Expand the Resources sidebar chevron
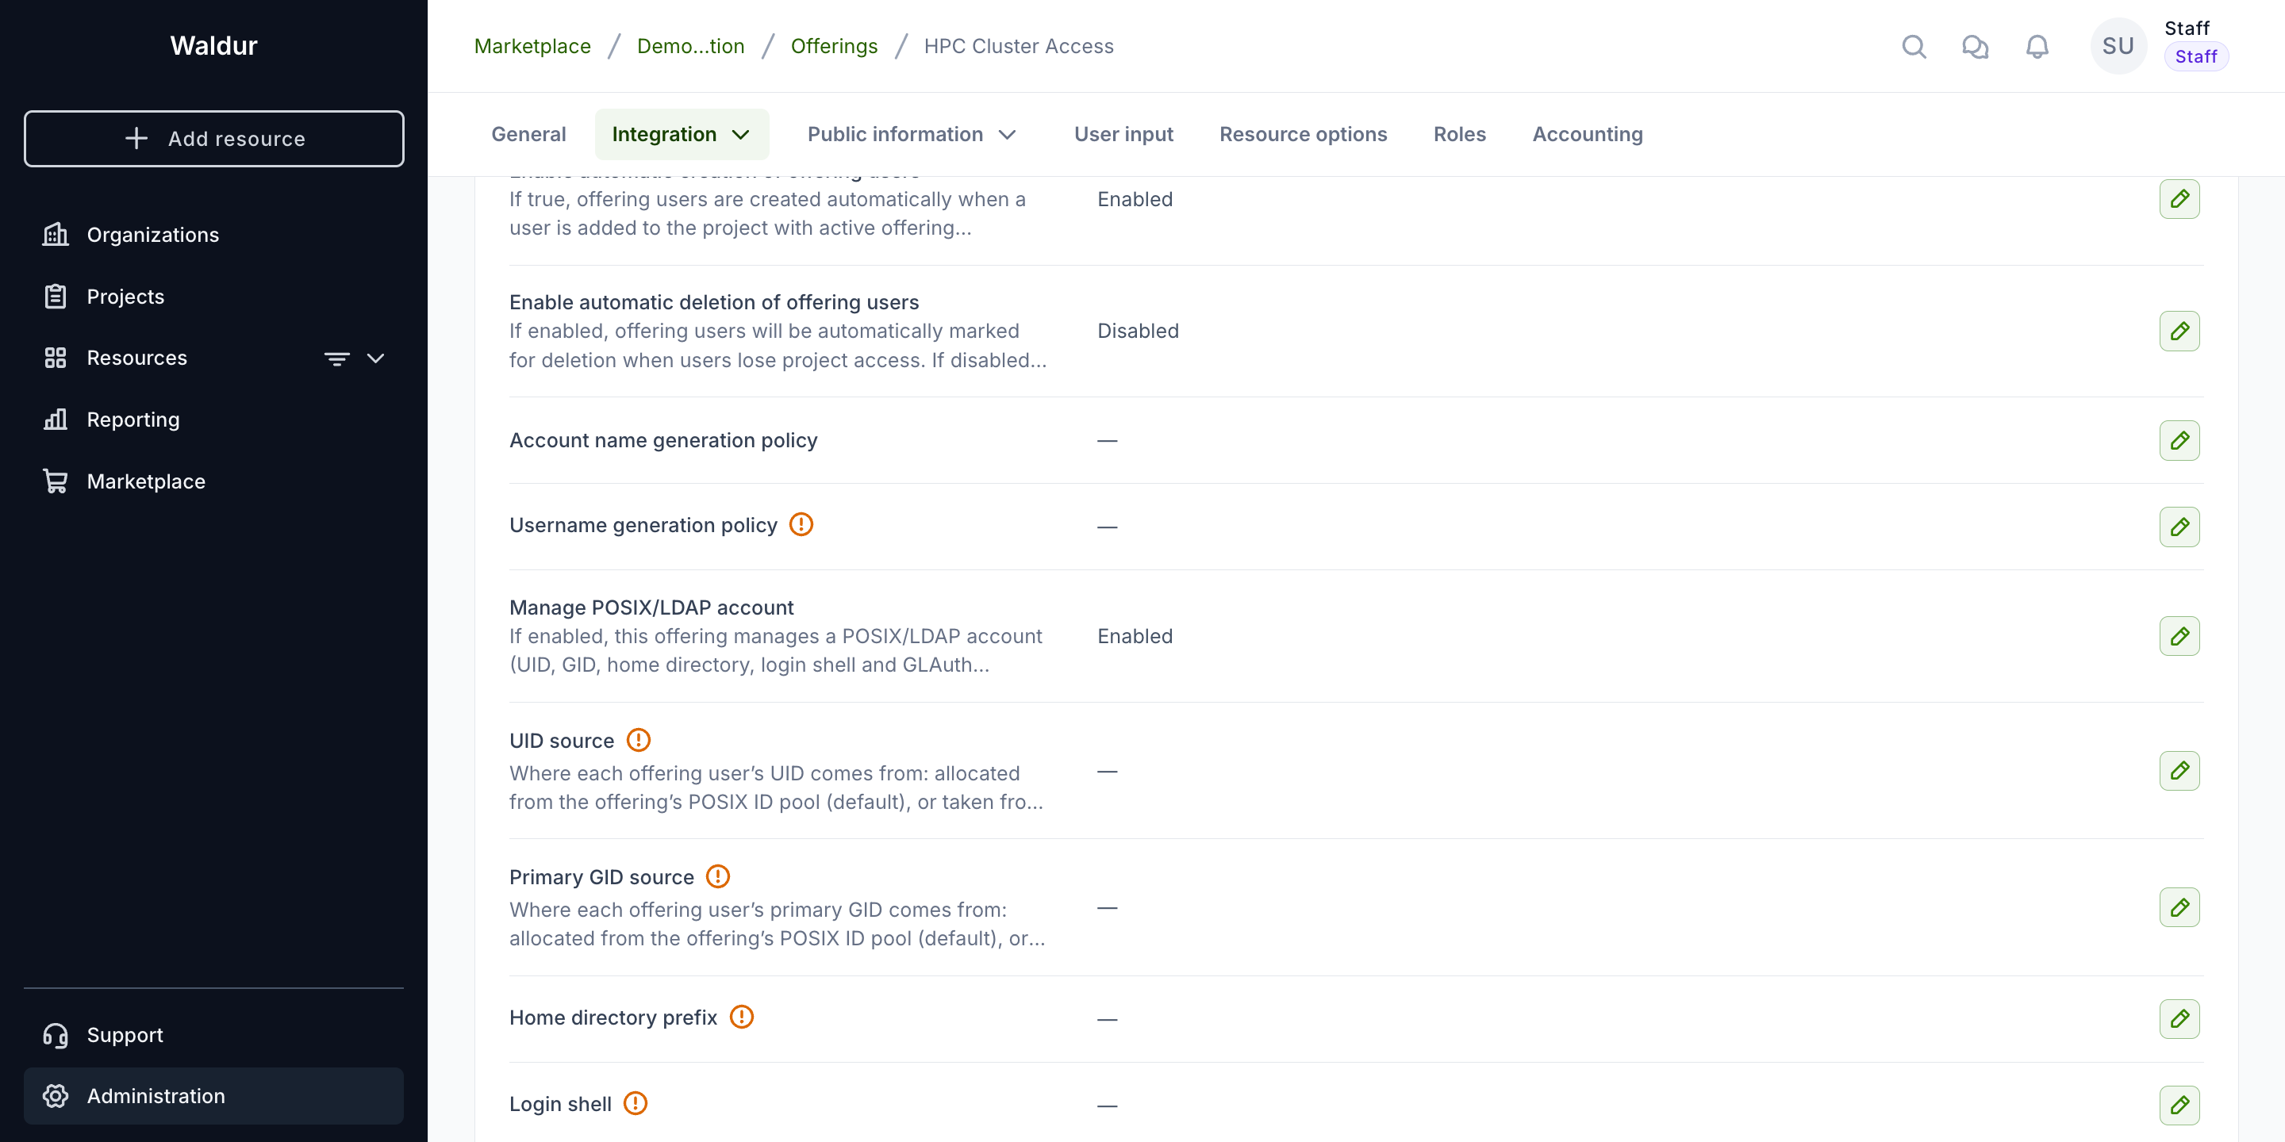 375,358
